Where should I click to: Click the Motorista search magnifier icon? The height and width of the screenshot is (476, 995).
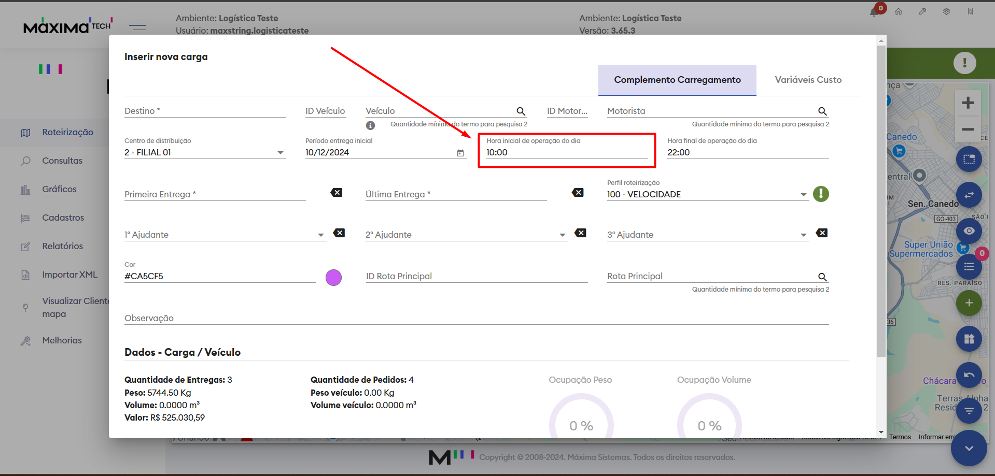pos(822,111)
